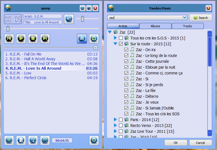This screenshot has height=150, width=217.
Task: Click album icon for Recto Verso
Action: tap(126, 126)
